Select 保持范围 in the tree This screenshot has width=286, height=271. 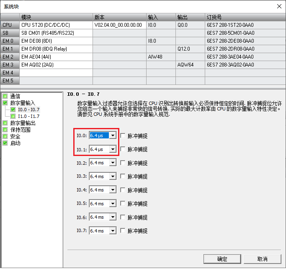click(x=20, y=130)
